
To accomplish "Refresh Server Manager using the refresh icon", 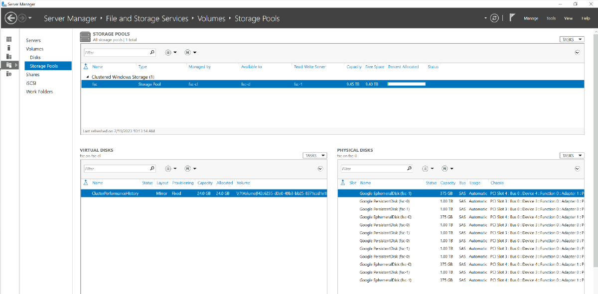I will (x=494, y=18).
